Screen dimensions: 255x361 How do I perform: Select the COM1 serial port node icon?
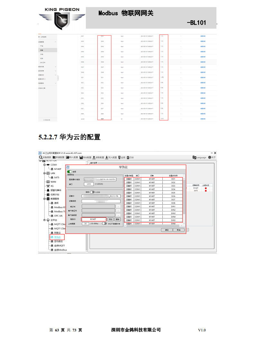pos(48,165)
